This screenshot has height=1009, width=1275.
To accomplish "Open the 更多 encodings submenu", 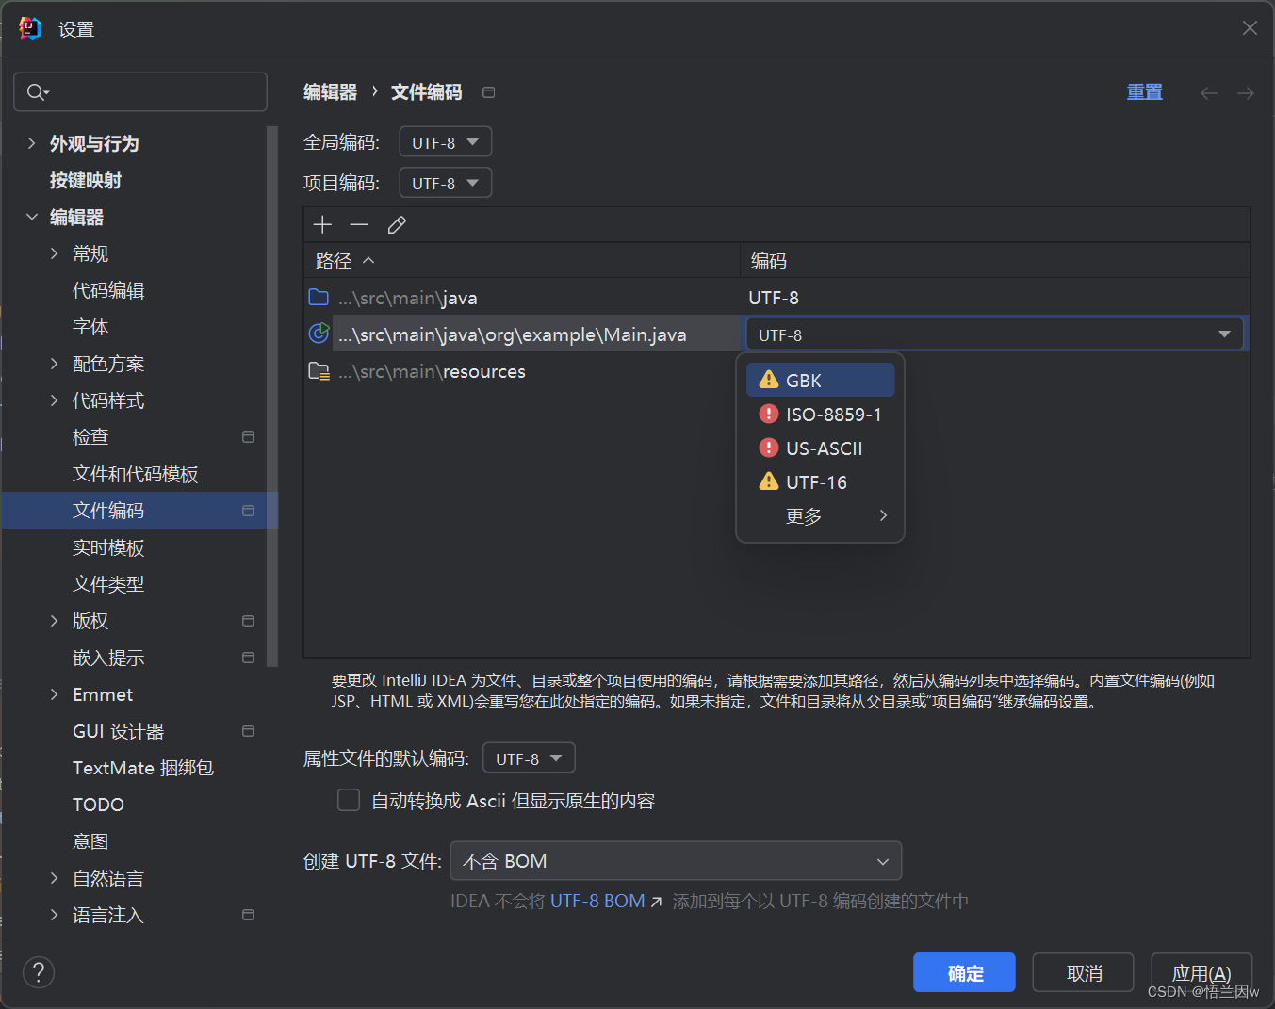I will (820, 515).
